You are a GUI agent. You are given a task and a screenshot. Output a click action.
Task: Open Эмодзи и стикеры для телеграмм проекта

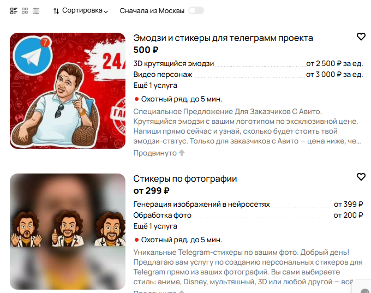coord(223,38)
